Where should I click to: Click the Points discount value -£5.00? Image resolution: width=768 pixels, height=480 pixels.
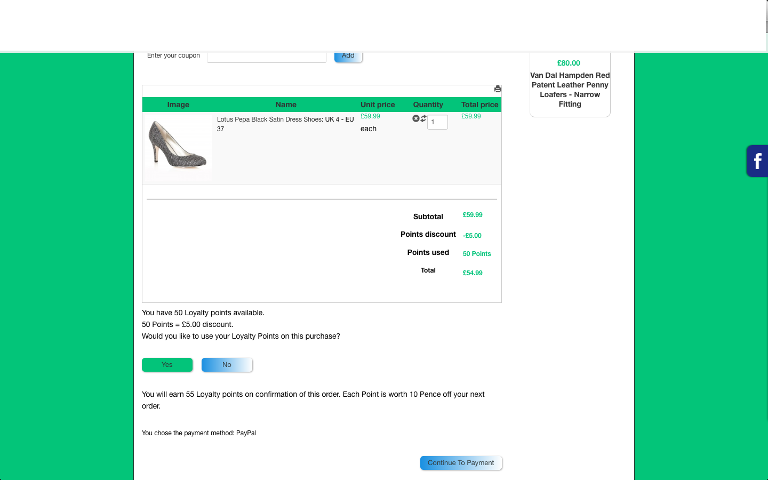[472, 236]
